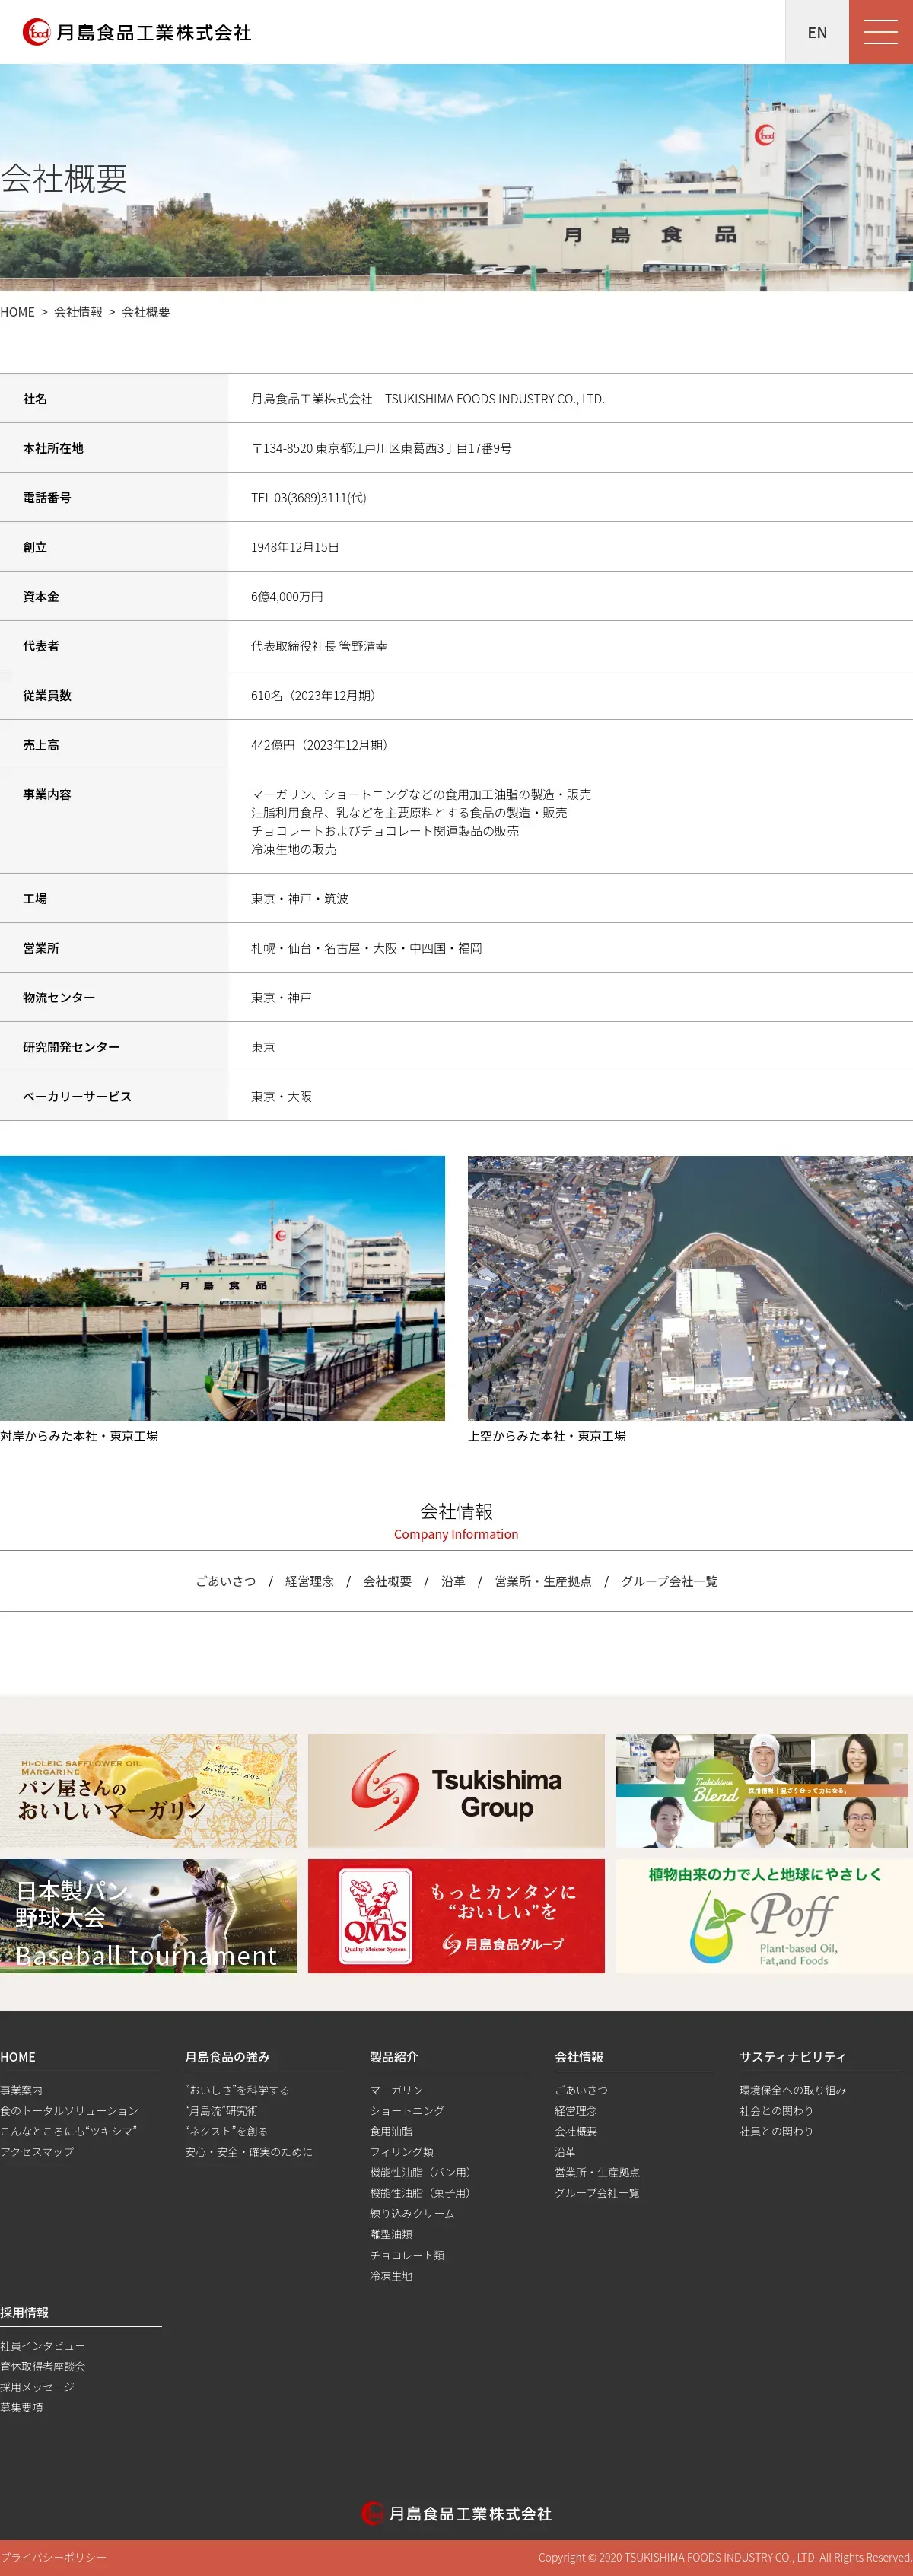Open アクセスマップ in the footer
Screen dimensions: 913x2576
[x=37, y=2152]
